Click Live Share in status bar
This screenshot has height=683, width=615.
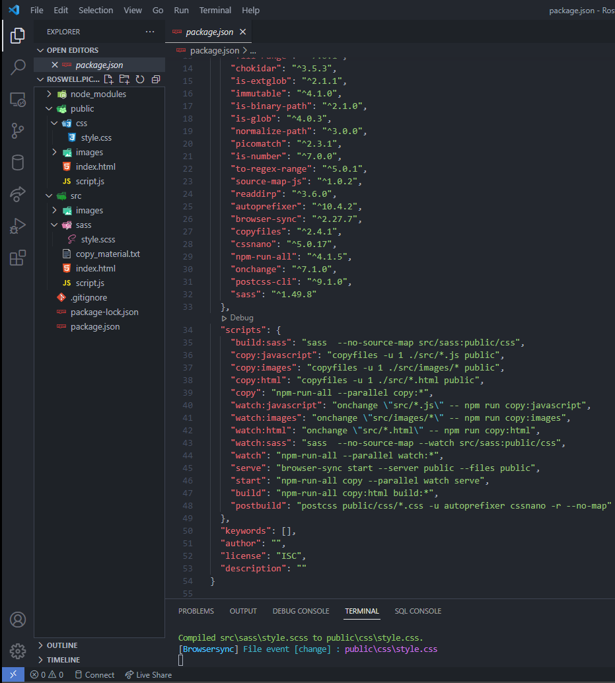point(148,675)
